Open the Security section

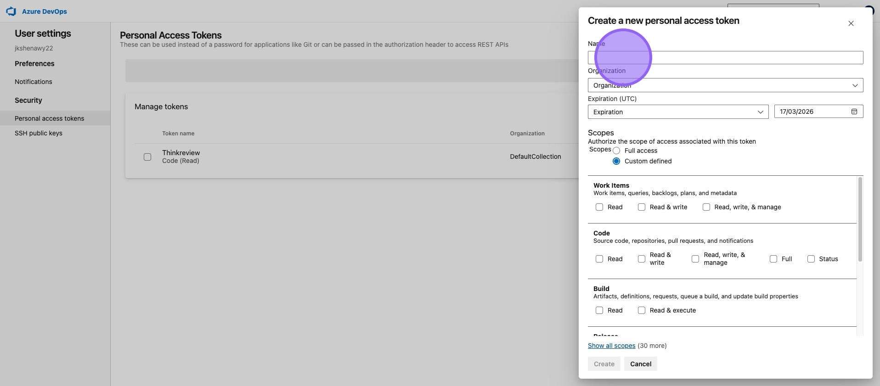point(28,100)
